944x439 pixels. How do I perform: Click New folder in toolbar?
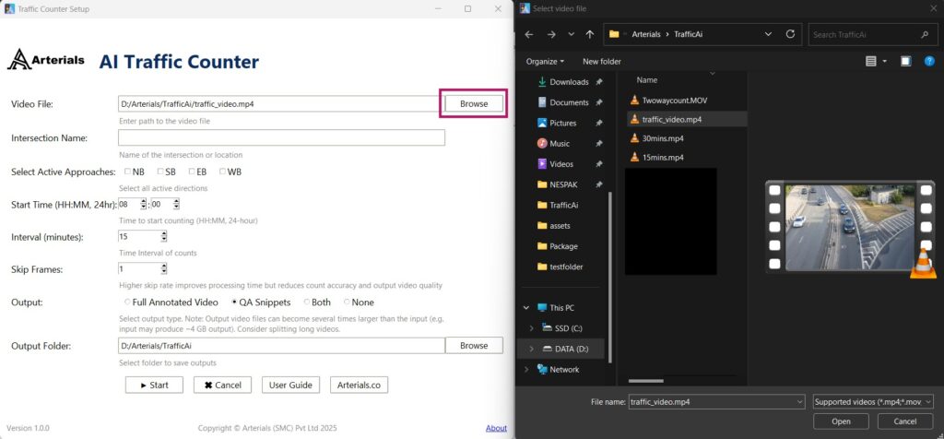(x=602, y=61)
